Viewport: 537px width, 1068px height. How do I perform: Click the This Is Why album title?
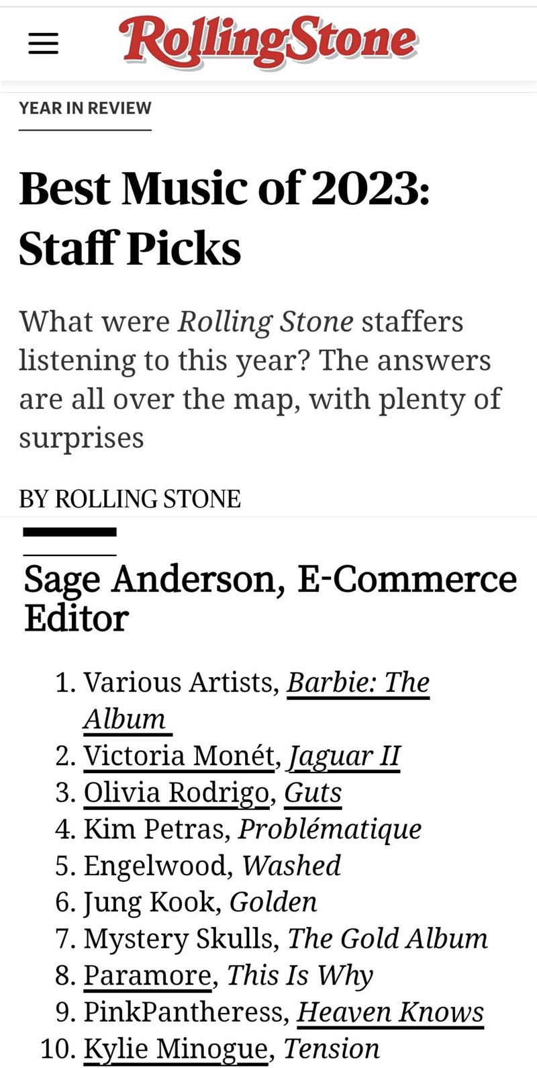[x=300, y=975]
